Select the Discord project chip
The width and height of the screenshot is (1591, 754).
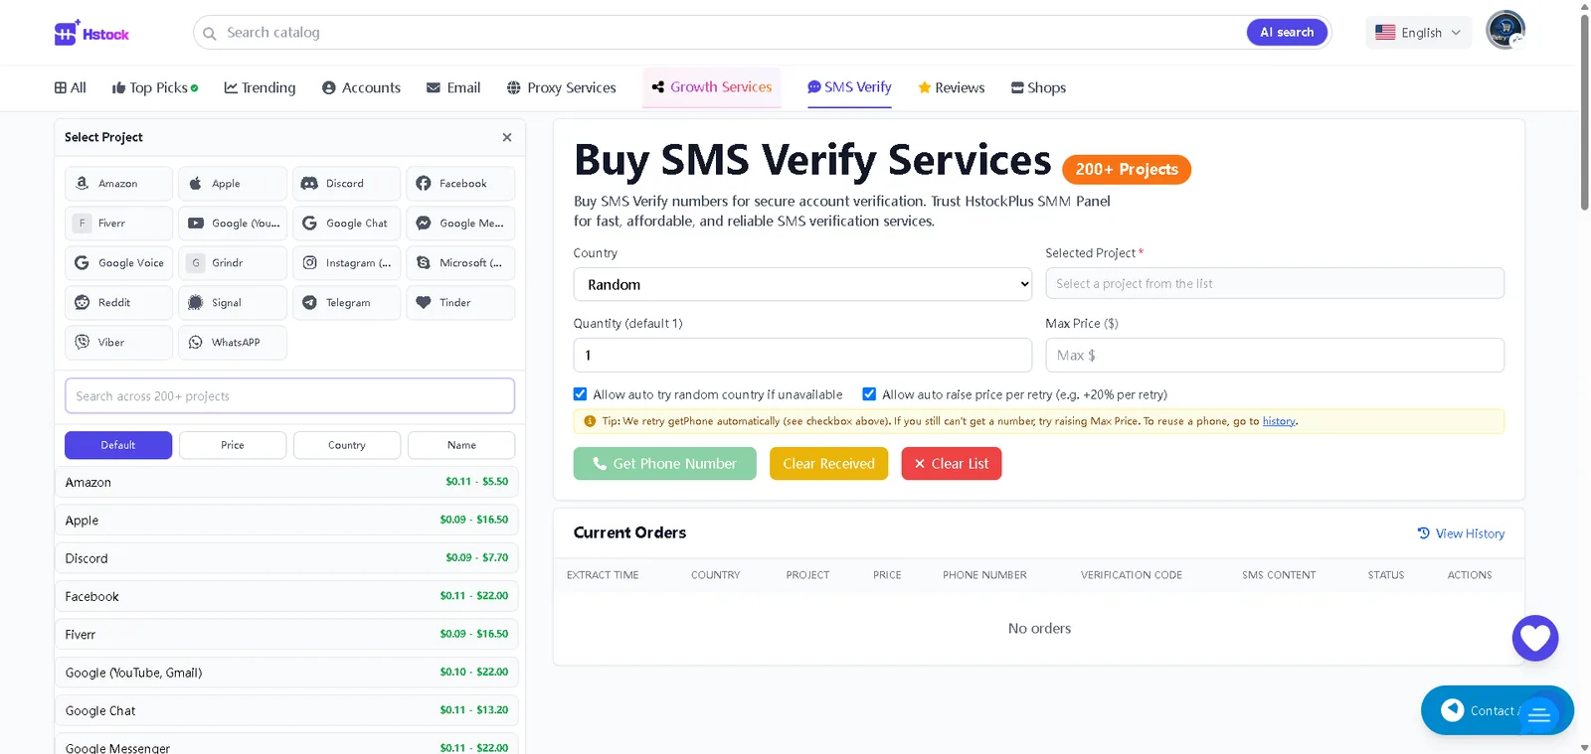click(347, 184)
